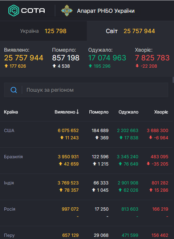Sort the table by Хворіє column

click(x=161, y=112)
